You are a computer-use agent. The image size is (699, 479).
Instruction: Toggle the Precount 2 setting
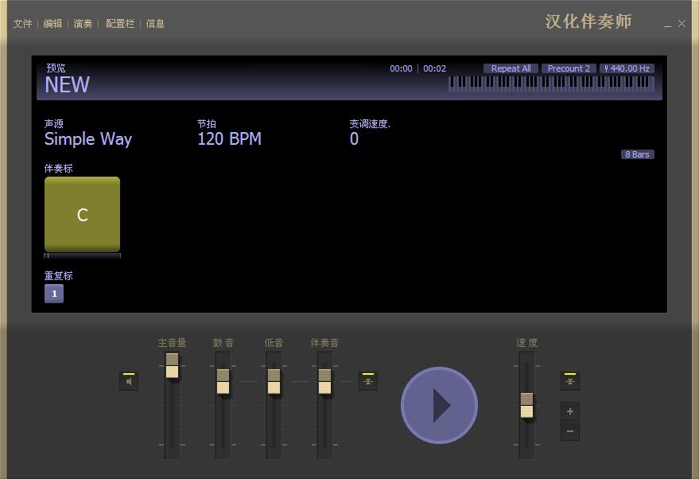(x=569, y=68)
